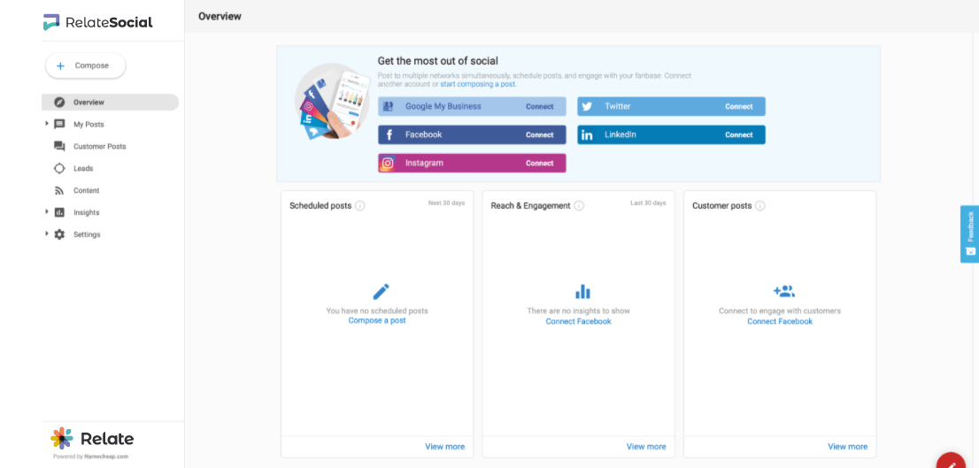Image resolution: width=979 pixels, height=468 pixels.
Task: Expand the My Posts tree arrow
Action: pos(47,124)
